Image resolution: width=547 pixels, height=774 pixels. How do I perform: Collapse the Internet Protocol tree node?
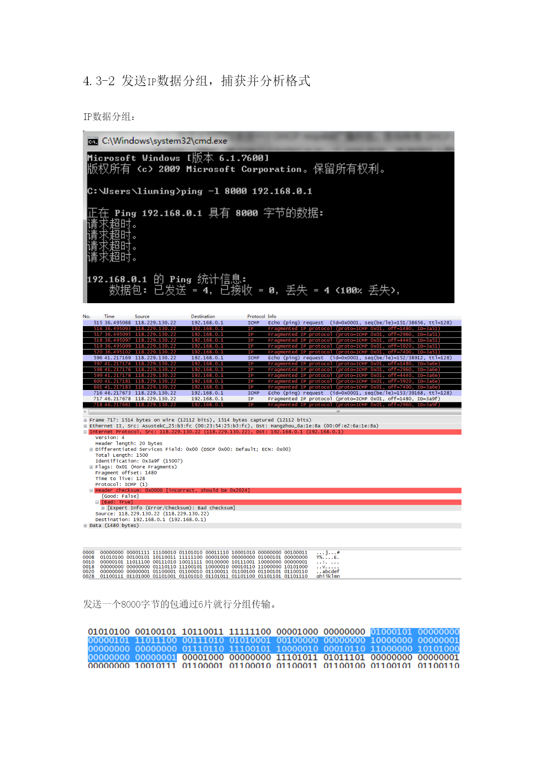click(85, 432)
